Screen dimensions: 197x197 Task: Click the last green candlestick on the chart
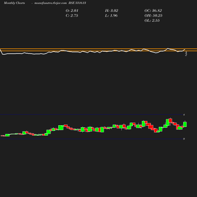click(185, 124)
